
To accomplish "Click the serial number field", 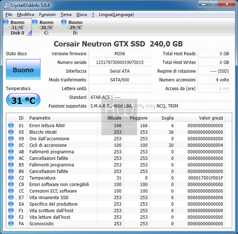I will 120,62.
